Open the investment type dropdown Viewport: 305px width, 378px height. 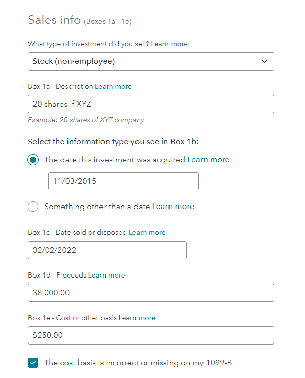151,61
